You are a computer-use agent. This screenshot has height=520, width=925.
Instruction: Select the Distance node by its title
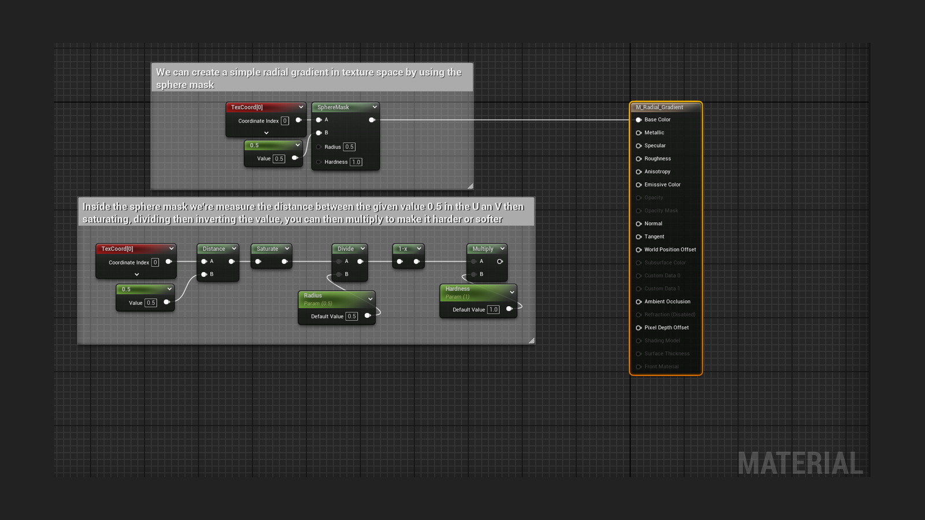[214, 249]
